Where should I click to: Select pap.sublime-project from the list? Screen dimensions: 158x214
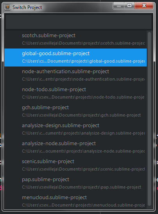point(75,183)
